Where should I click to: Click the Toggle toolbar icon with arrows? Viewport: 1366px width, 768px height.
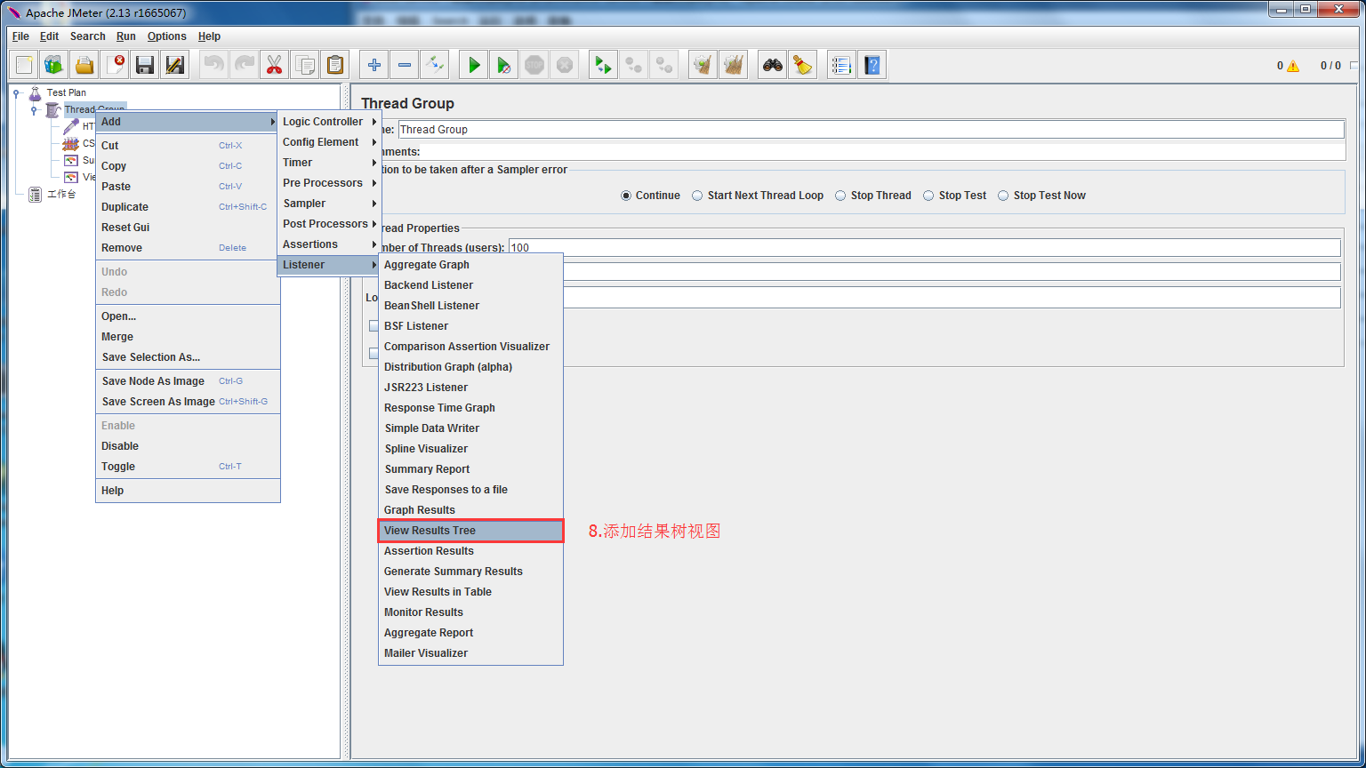click(435, 65)
